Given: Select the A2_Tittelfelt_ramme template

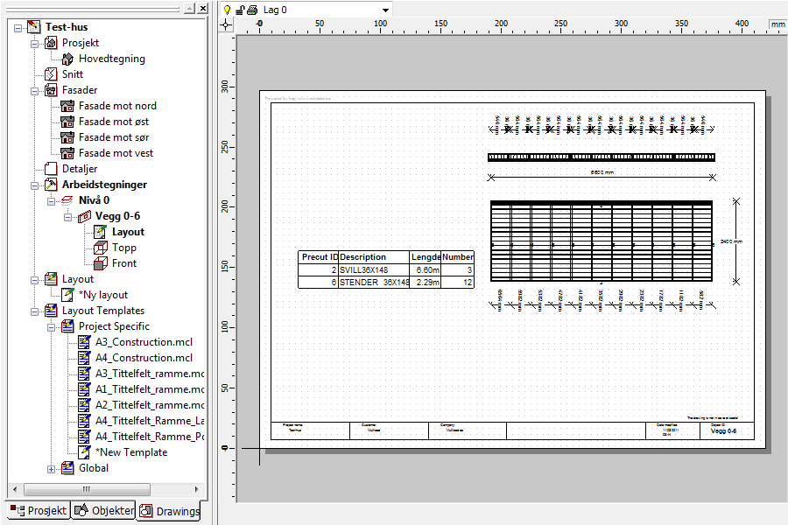Looking at the screenshot, I should pos(150,405).
